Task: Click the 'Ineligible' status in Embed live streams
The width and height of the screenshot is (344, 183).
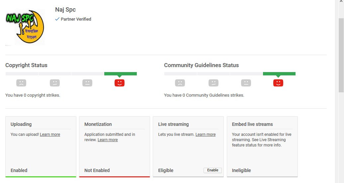Action: (x=241, y=170)
